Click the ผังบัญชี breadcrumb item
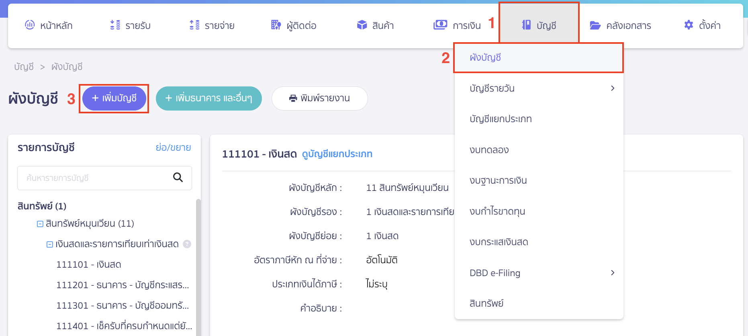This screenshot has height=336, width=748. click(67, 67)
